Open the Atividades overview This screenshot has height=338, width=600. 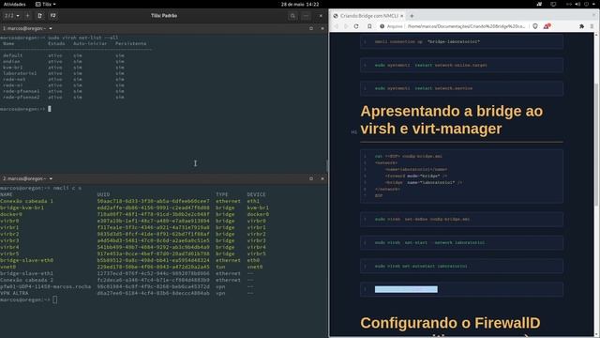pyautogui.click(x=15, y=4)
